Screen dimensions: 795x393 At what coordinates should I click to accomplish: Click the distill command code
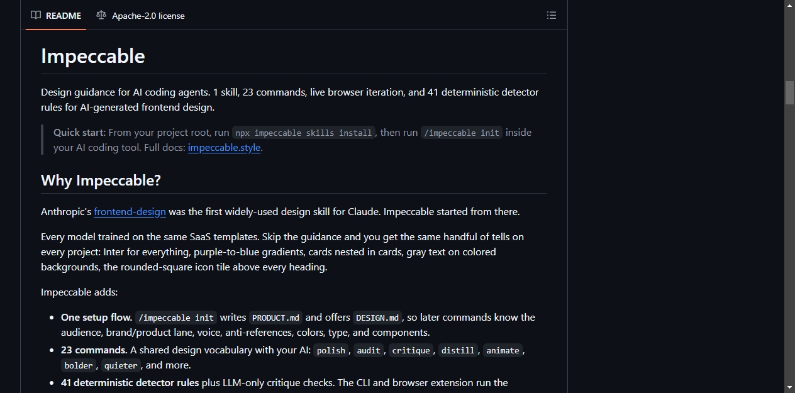[458, 350]
